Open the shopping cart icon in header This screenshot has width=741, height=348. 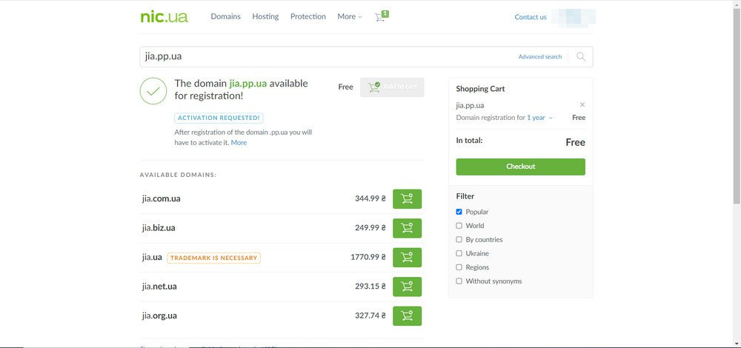[x=382, y=16]
